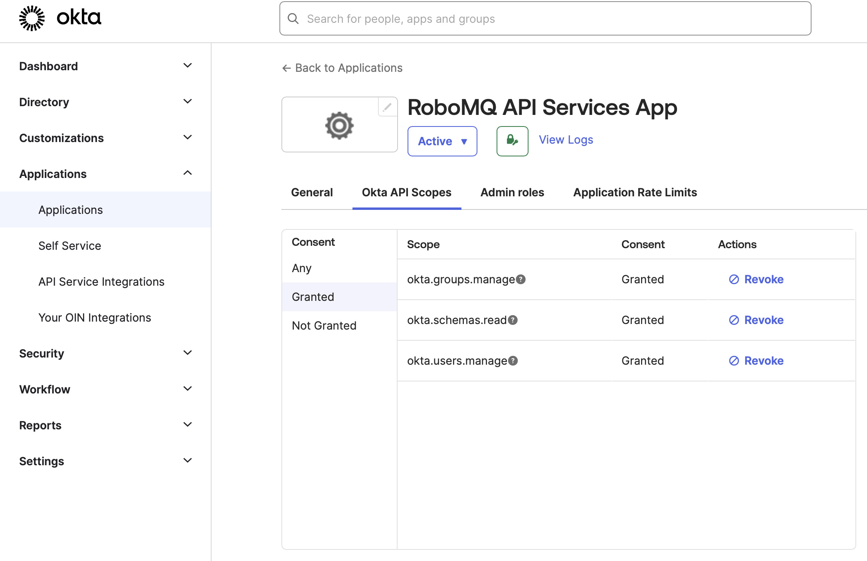Click the search magnifier icon
Image resolution: width=867 pixels, height=561 pixels.
(293, 18)
